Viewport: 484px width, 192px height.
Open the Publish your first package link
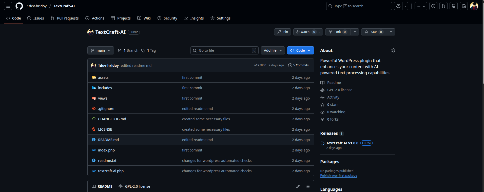(x=339, y=176)
